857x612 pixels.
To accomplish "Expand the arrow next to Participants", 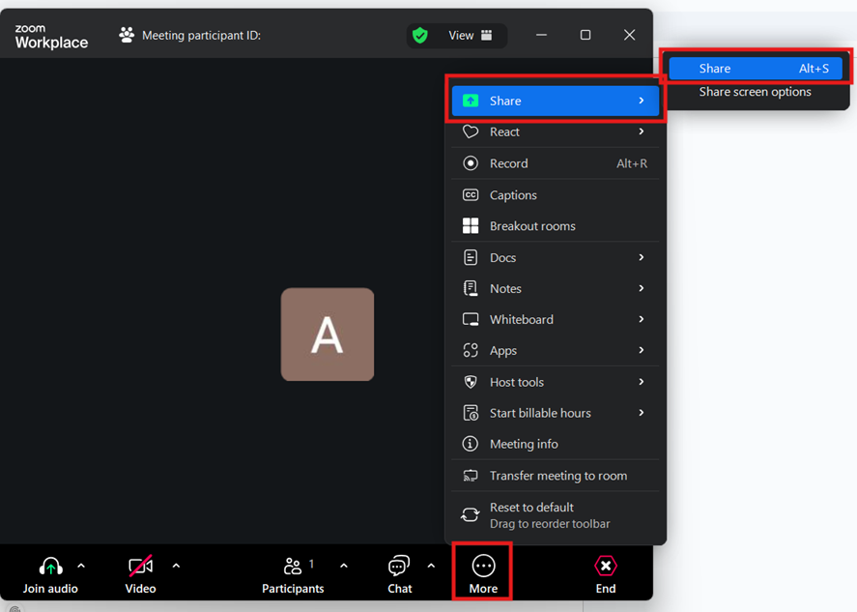I will point(344,567).
